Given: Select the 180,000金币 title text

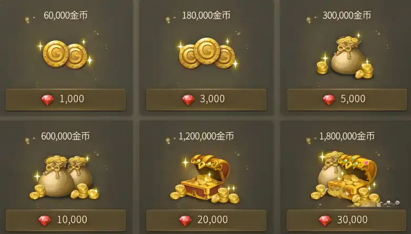Looking at the screenshot, I should pyautogui.click(x=206, y=15).
